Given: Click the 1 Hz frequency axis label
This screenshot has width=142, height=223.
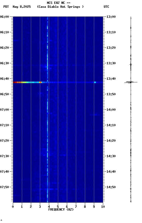Looking at the screenshot, I should click(x=22, y=207).
